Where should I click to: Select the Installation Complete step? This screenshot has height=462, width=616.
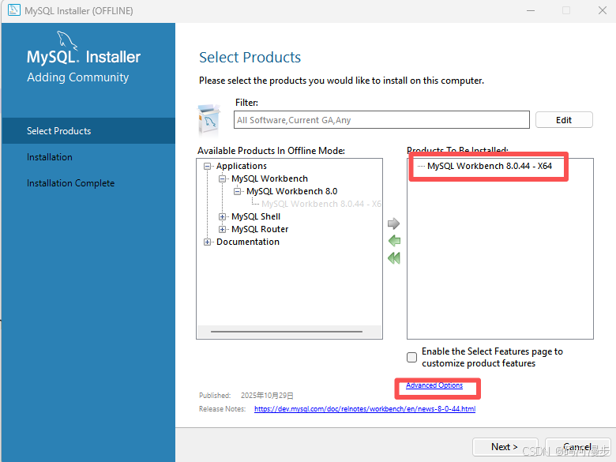click(71, 183)
